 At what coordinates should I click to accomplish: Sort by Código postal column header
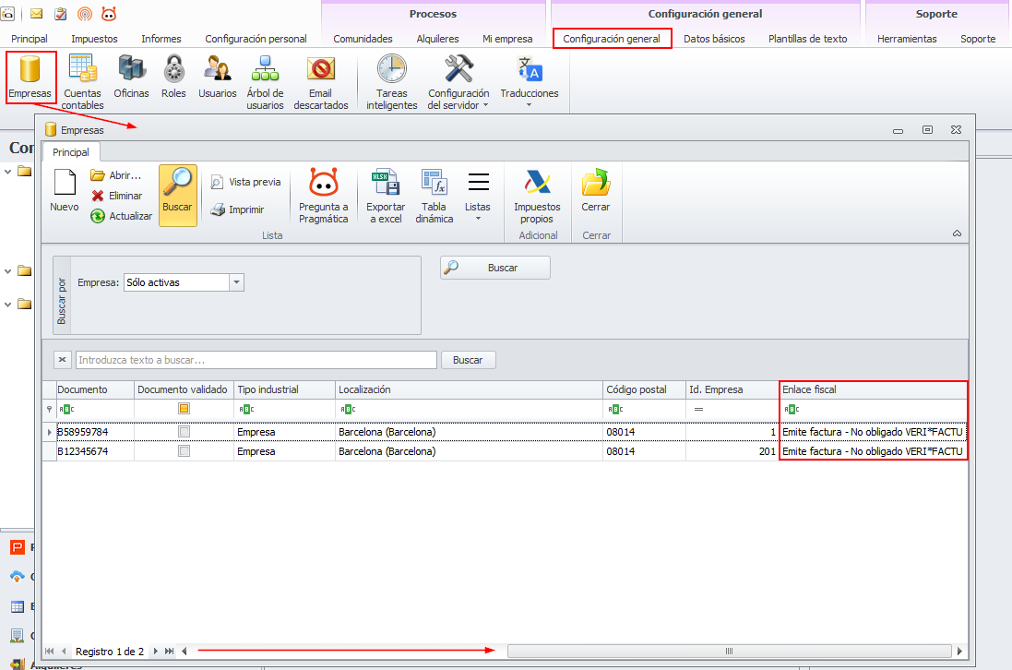tap(644, 389)
